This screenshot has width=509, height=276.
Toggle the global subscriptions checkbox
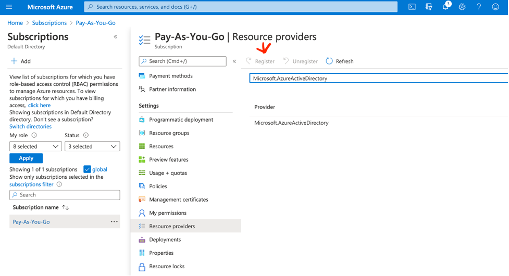87,169
